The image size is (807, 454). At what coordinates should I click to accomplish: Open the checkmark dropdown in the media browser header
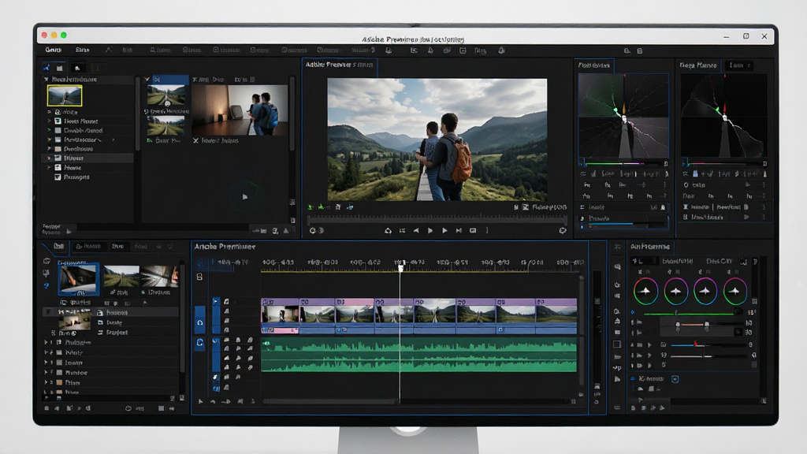[147, 80]
